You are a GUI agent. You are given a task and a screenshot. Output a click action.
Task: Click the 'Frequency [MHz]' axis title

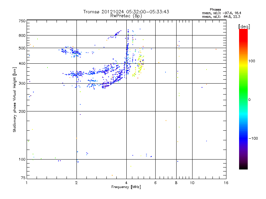point(126,187)
